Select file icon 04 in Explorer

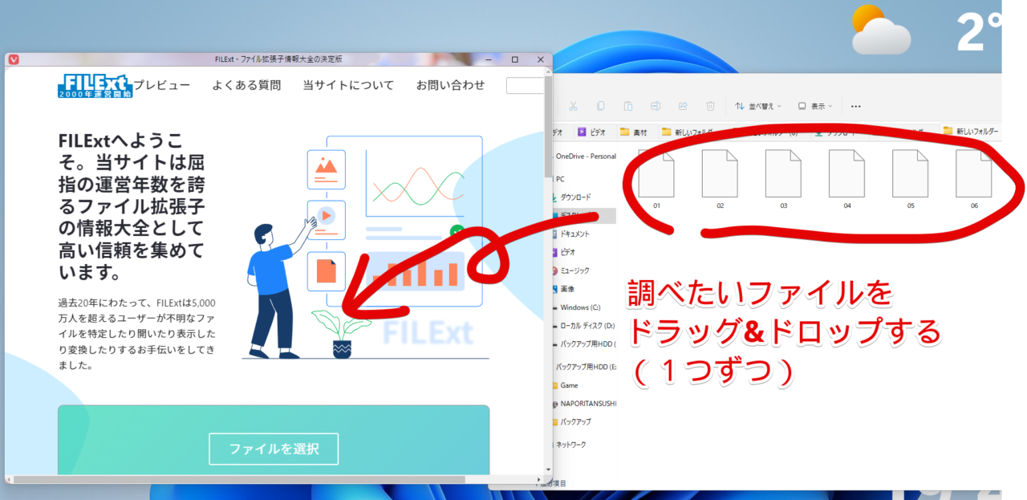click(847, 173)
